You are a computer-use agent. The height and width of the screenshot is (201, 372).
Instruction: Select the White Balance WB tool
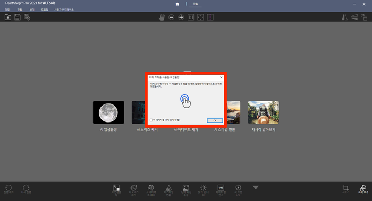pos(221,190)
